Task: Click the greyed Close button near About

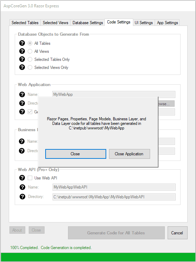Action: (x=36, y=230)
